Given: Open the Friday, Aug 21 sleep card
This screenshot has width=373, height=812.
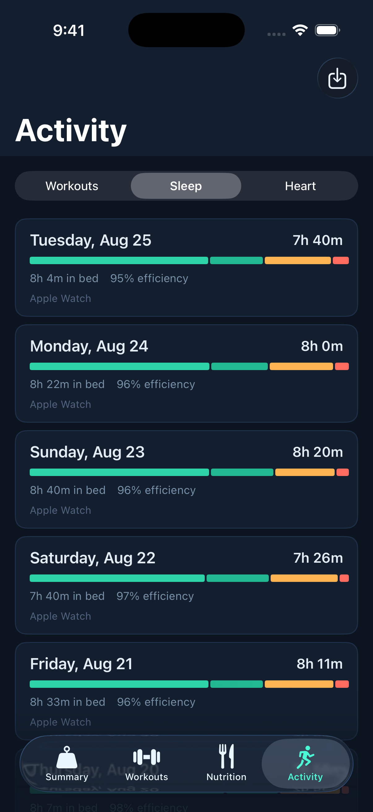Looking at the screenshot, I should (x=186, y=691).
